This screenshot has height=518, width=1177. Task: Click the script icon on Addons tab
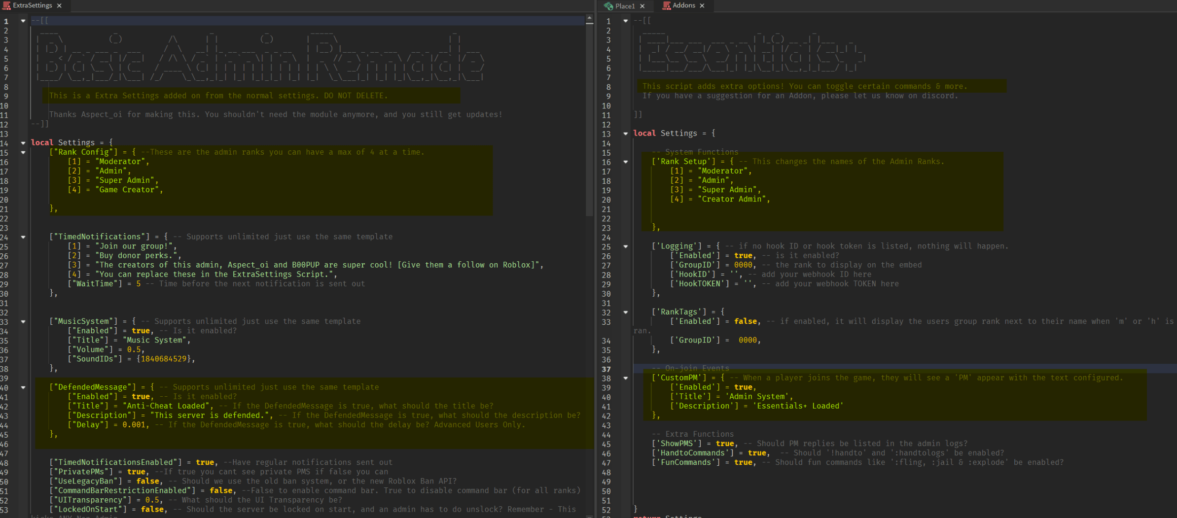[x=666, y=5]
